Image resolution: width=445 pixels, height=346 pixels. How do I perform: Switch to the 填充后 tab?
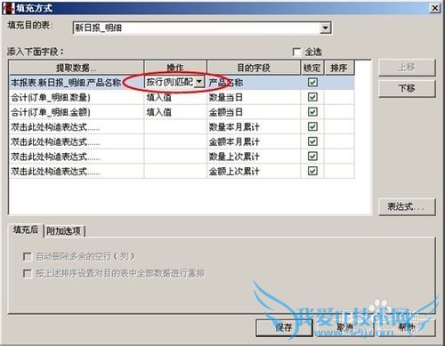26,229
